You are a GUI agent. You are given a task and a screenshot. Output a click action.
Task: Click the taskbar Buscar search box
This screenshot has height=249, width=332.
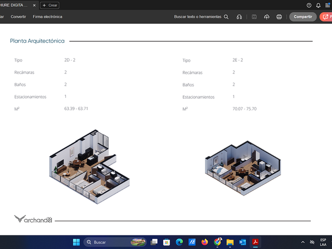(x=115, y=242)
